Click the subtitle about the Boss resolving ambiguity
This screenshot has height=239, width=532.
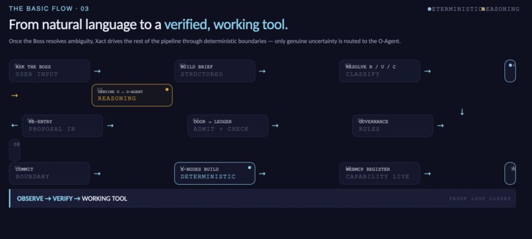tap(205, 42)
